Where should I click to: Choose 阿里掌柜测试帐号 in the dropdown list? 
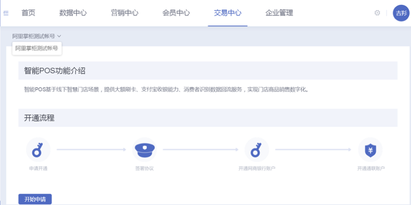click(37, 49)
